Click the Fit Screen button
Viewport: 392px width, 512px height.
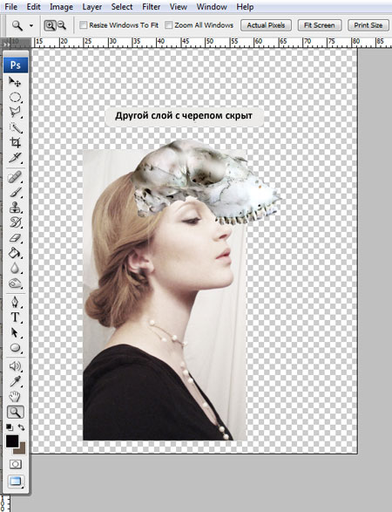(x=320, y=25)
